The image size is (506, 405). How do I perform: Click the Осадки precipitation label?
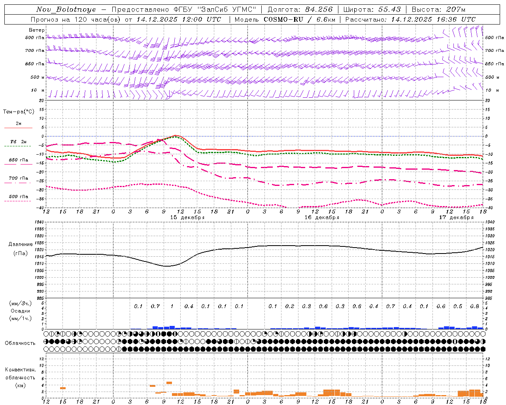[x=21, y=311]
